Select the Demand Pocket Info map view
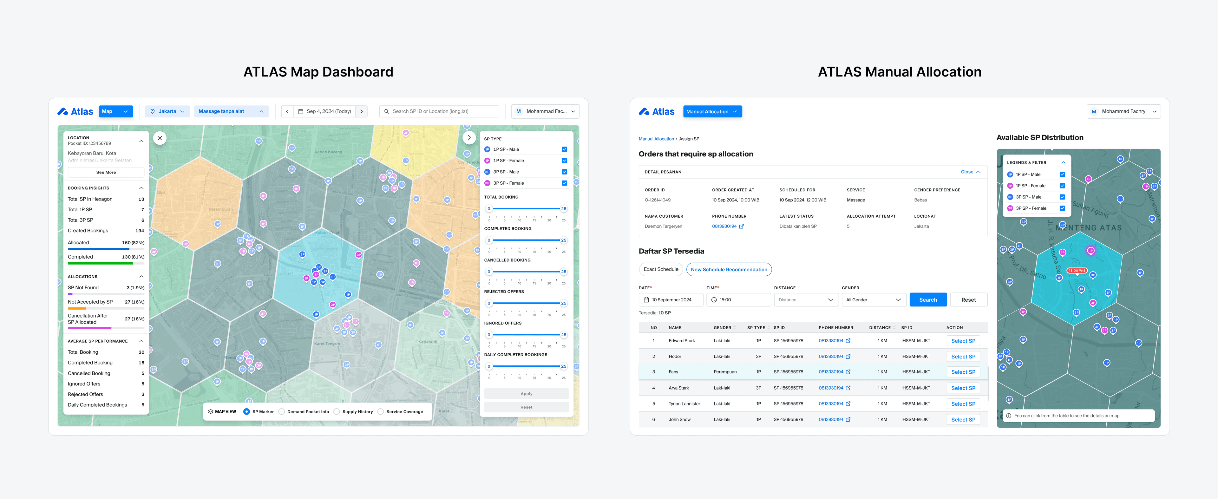The height and width of the screenshot is (499, 1218). click(x=282, y=411)
